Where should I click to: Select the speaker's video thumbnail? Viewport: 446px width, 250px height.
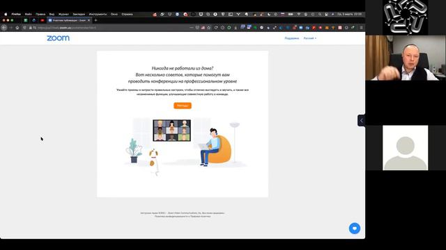pyautogui.click(x=406, y=58)
